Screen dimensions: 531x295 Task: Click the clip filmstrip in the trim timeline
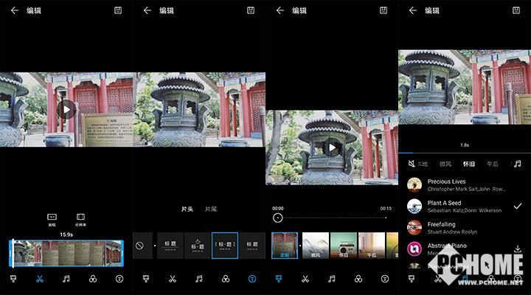[66, 254]
